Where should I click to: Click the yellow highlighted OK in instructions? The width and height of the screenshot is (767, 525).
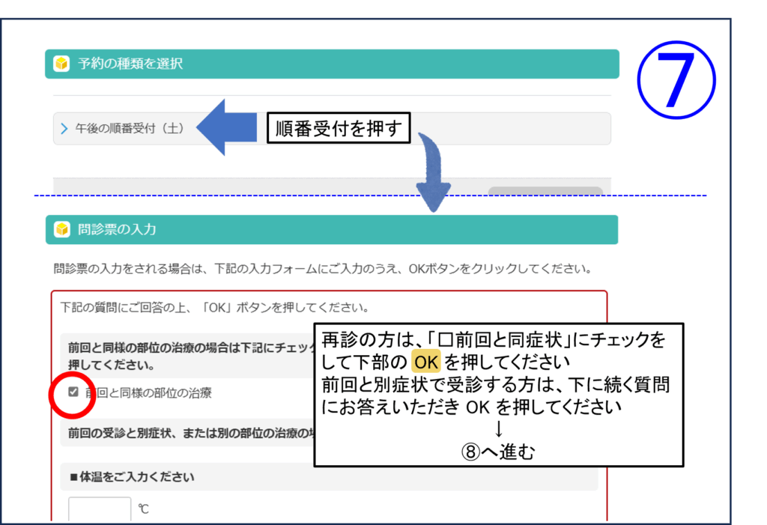(x=426, y=362)
